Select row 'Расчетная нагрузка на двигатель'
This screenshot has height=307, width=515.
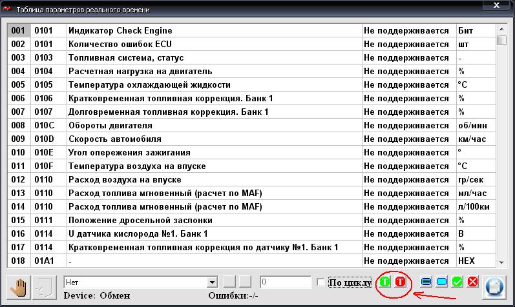[251, 71]
